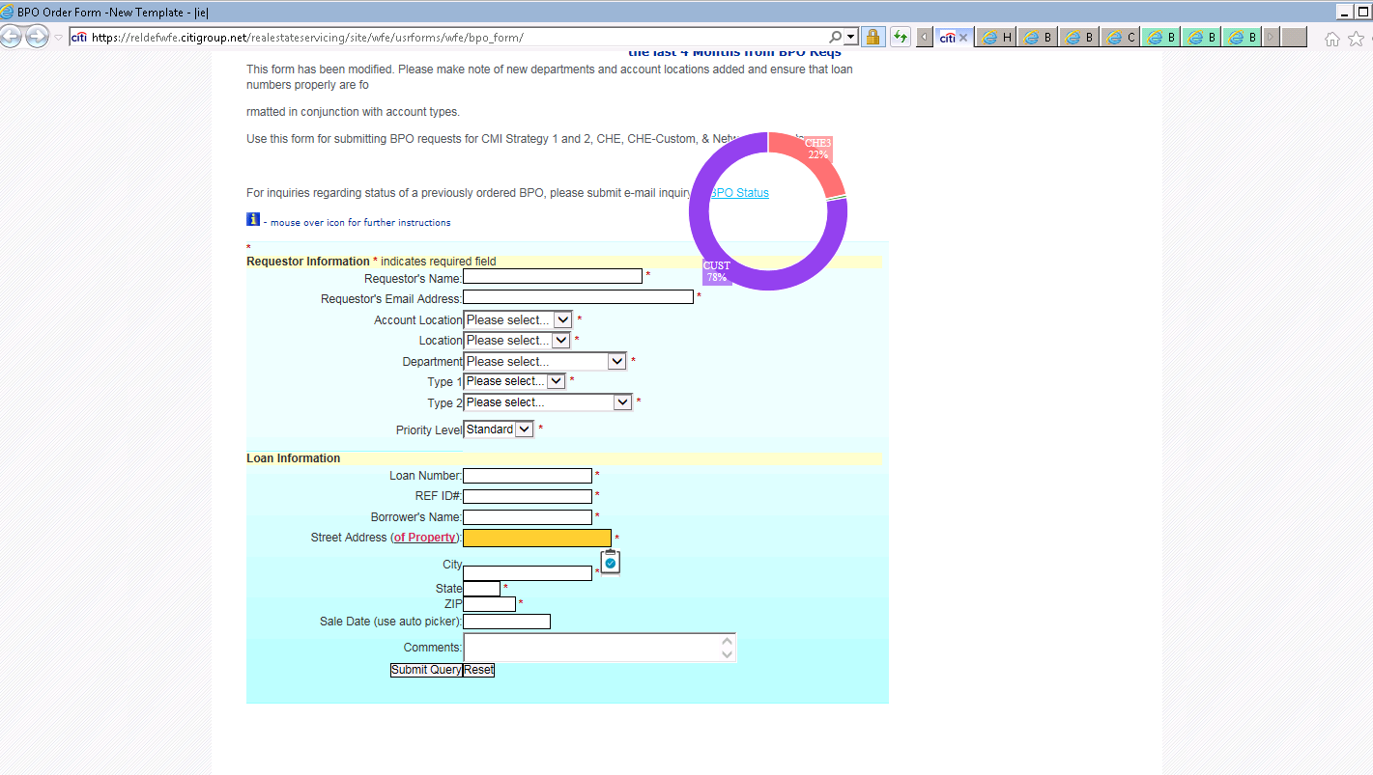This screenshot has height=775, width=1373.
Task: Click the address bar search magnifier icon
Action: pyautogui.click(x=836, y=37)
